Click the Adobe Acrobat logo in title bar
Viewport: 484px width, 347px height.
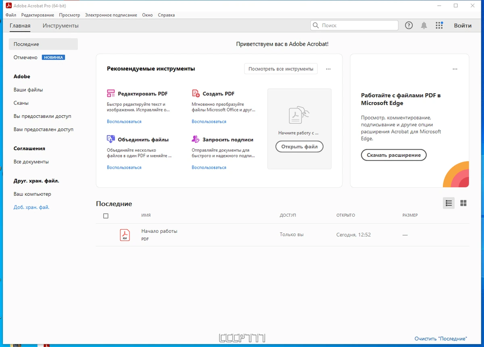[8, 6]
